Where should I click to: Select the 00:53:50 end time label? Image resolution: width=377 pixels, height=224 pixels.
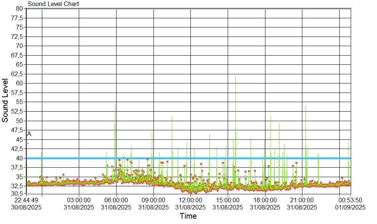tap(350, 200)
